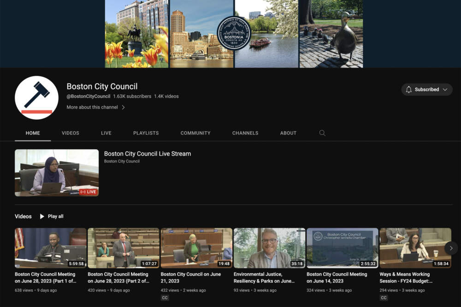Open Environmental Justice video thumbnail
This screenshot has height=307, width=461.
[269, 248]
